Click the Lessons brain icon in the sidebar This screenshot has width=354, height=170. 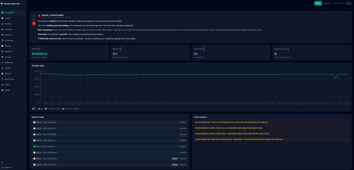tap(2, 35)
